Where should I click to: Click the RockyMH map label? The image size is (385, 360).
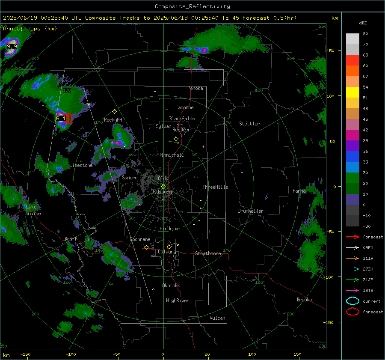click(x=113, y=120)
